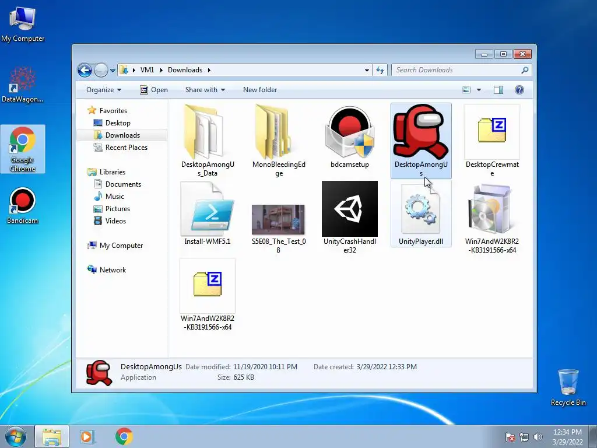Launch Google Chrome from the taskbar

[124, 436]
